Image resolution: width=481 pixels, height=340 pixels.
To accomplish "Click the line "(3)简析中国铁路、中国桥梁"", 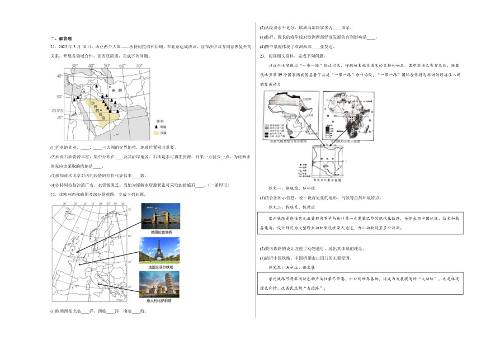I will 305,258.
